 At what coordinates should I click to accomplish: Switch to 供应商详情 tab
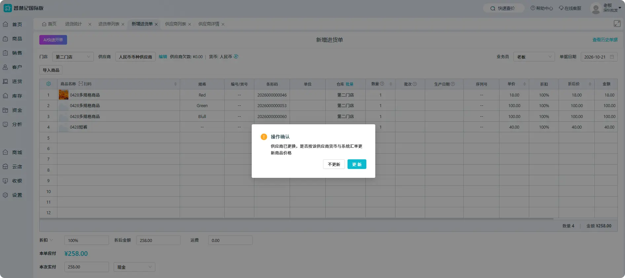pyautogui.click(x=209, y=24)
